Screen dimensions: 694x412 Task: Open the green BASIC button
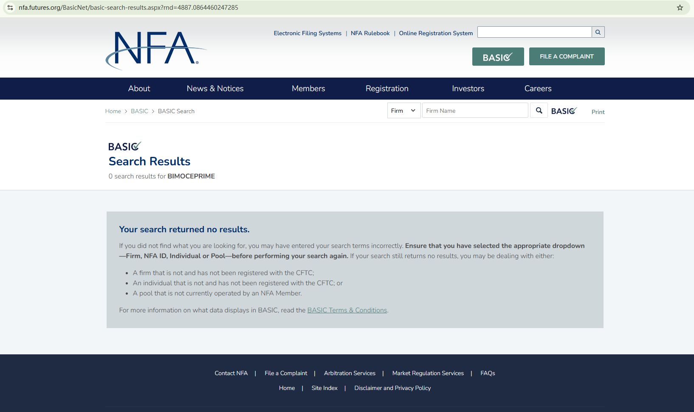498,57
